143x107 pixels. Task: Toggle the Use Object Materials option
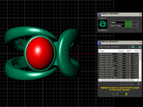coord(130,84)
